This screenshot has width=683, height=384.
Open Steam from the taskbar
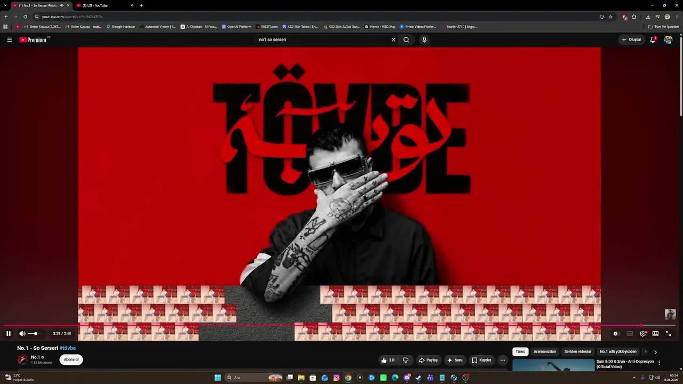418,378
